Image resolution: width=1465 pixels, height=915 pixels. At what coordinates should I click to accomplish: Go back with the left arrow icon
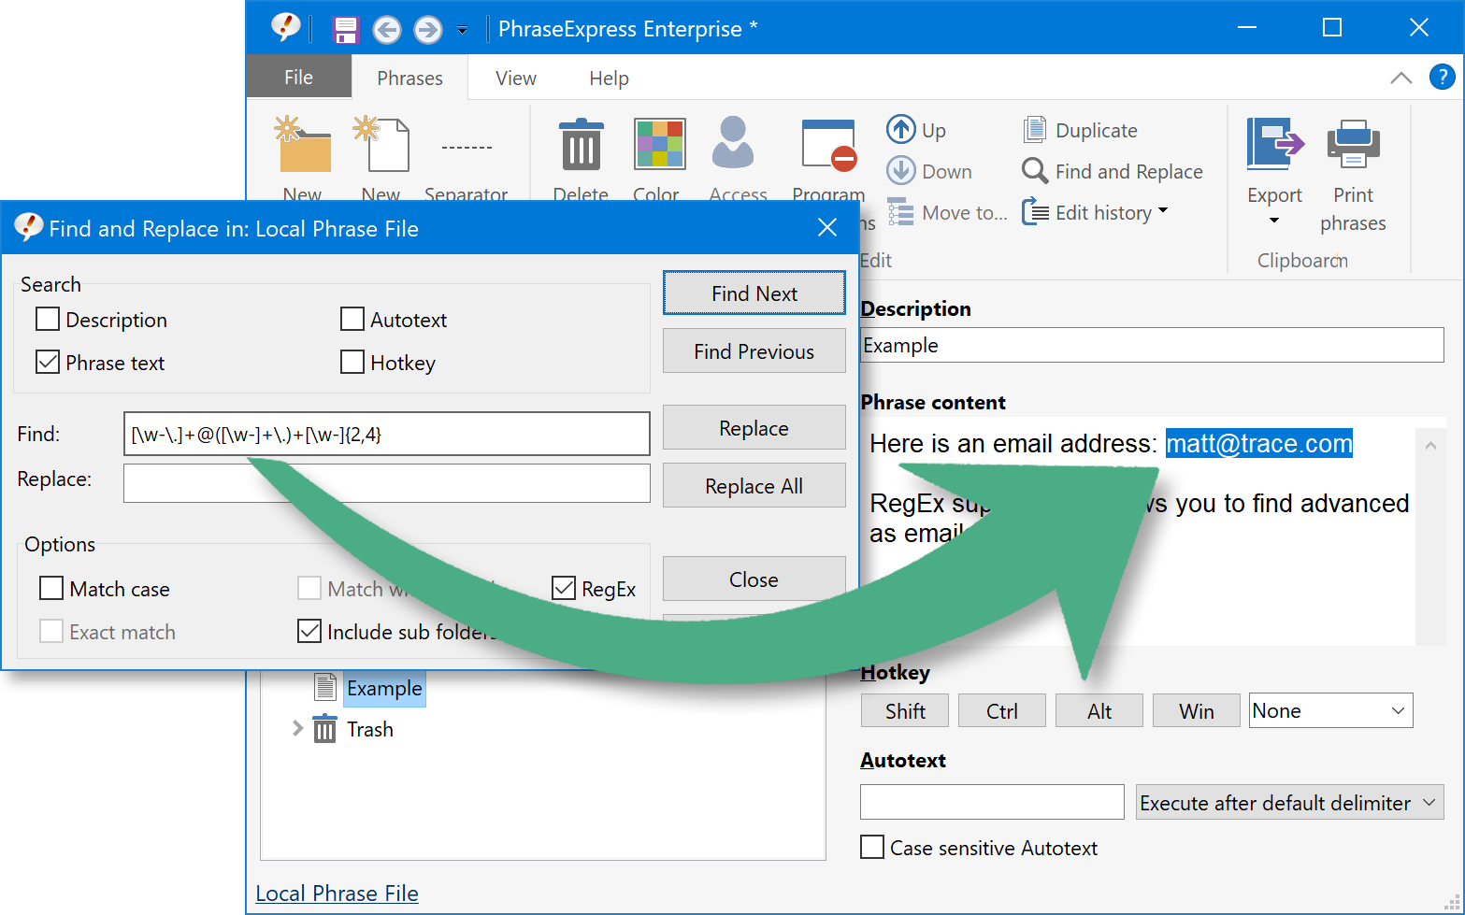386,30
